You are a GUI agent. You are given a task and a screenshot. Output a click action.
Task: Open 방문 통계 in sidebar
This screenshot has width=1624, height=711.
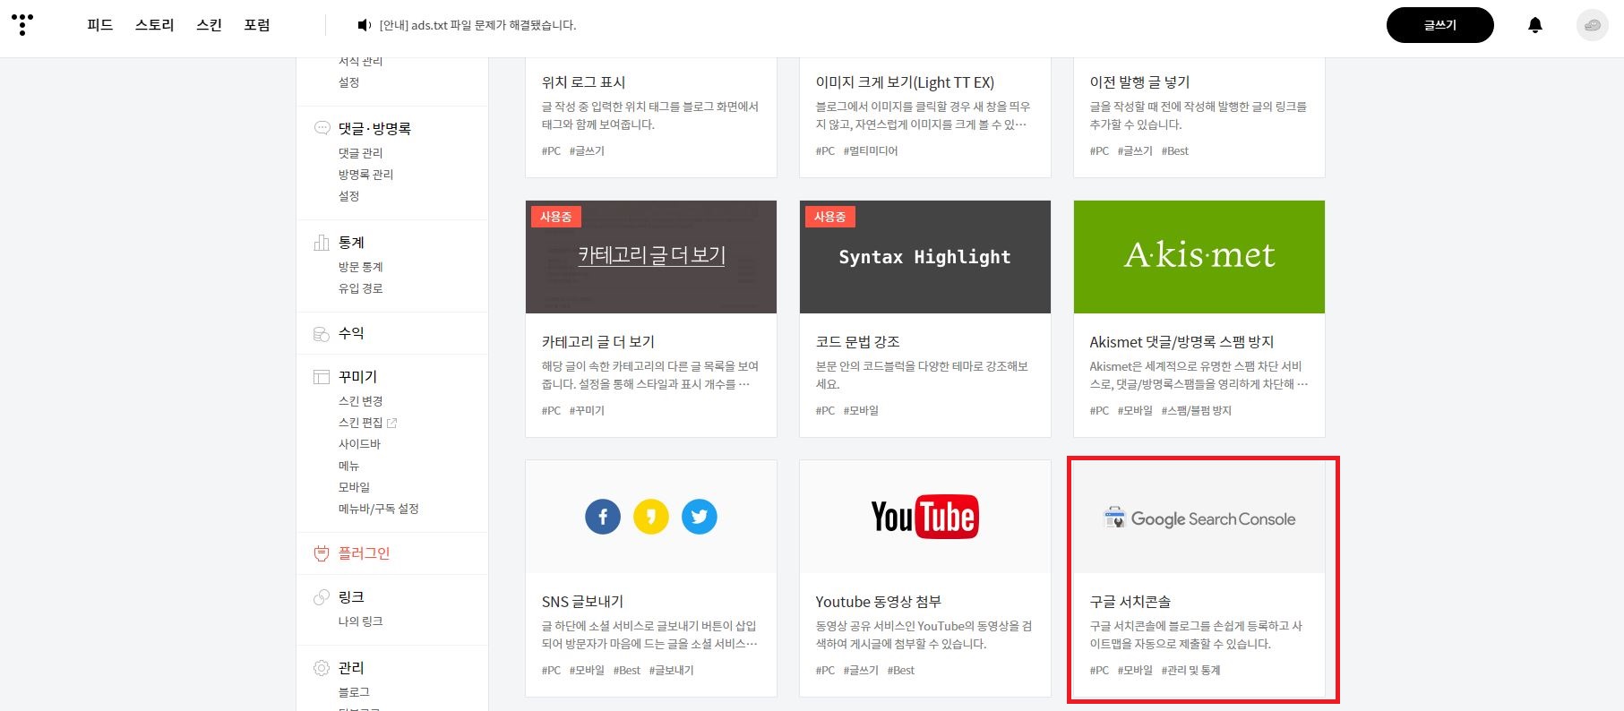(360, 267)
